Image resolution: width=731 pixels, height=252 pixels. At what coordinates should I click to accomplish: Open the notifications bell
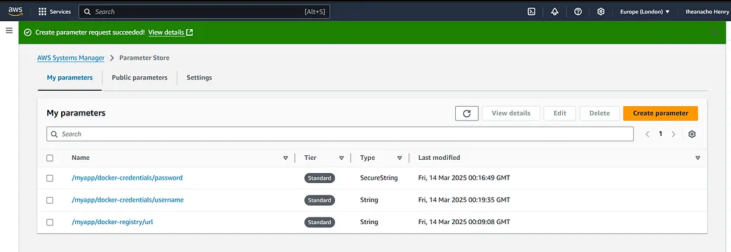554,12
